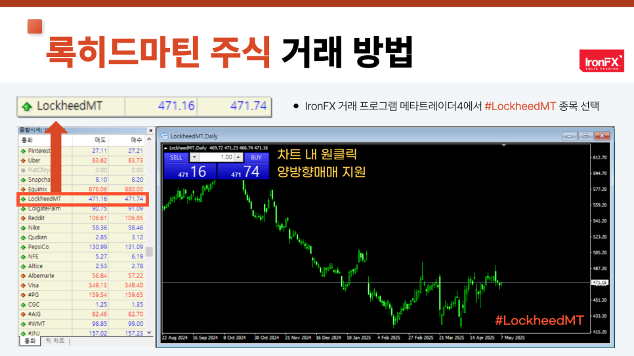Select the #PG symbol row

[81, 295]
